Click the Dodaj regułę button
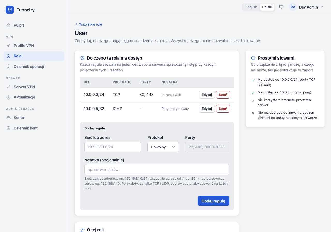Image resolution: width=331 pixels, height=232 pixels. point(213,201)
